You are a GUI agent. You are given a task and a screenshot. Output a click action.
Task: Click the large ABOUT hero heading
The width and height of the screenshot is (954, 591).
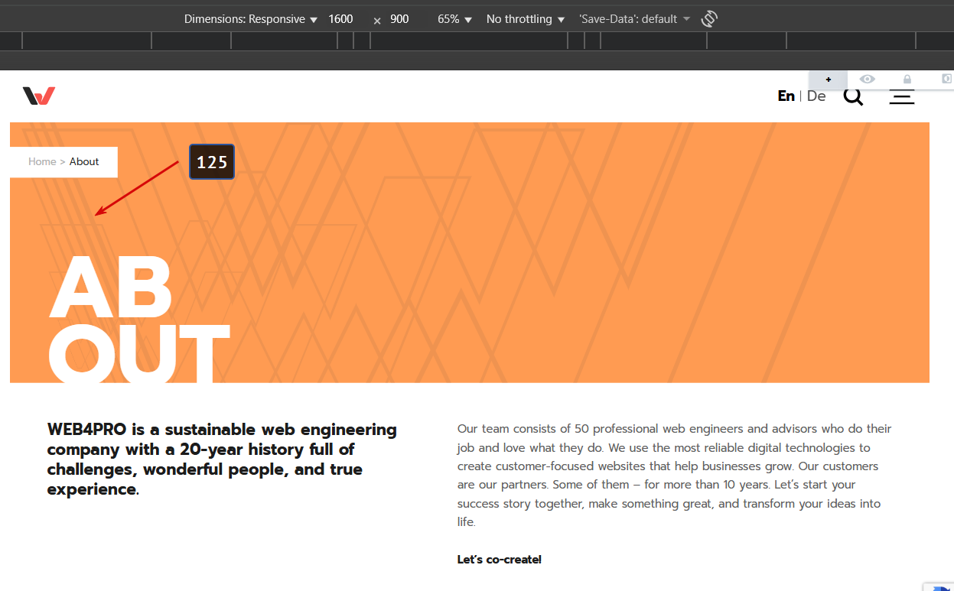point(138,320)
